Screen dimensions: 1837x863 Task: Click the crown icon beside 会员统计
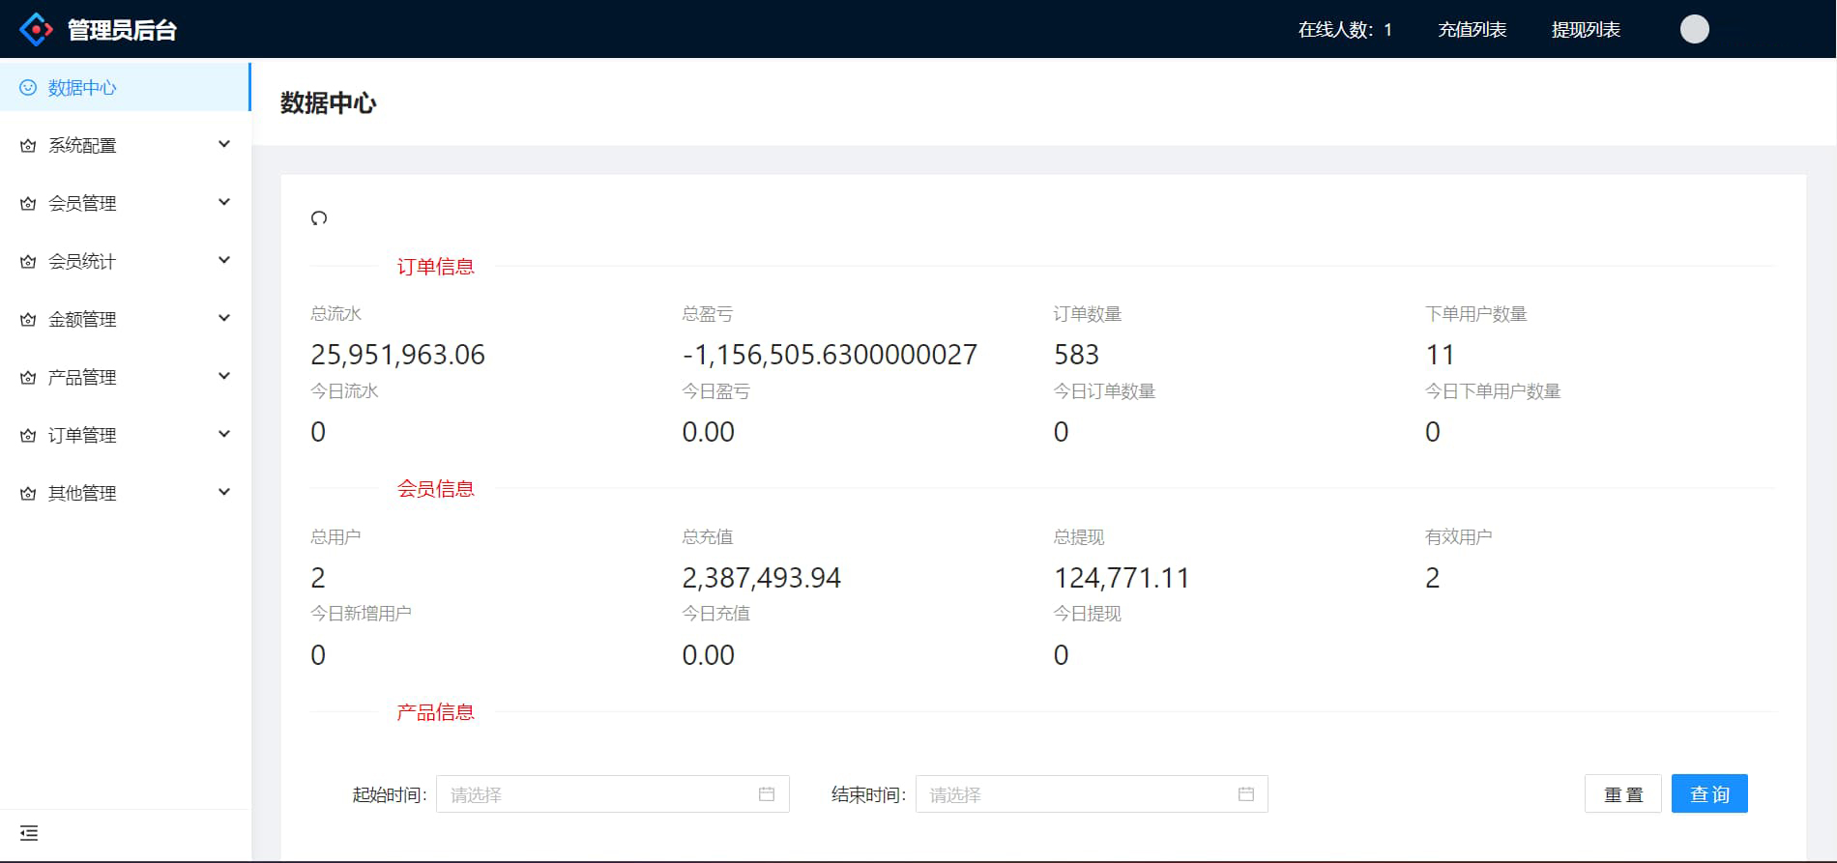pyautogui.click(x=28, y=262)
